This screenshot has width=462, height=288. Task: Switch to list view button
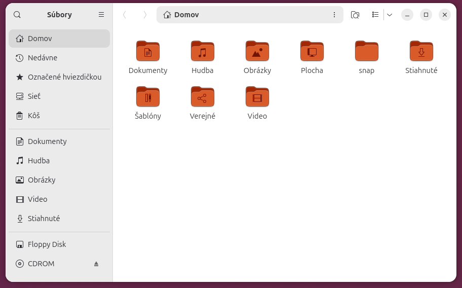click(375, 15)
